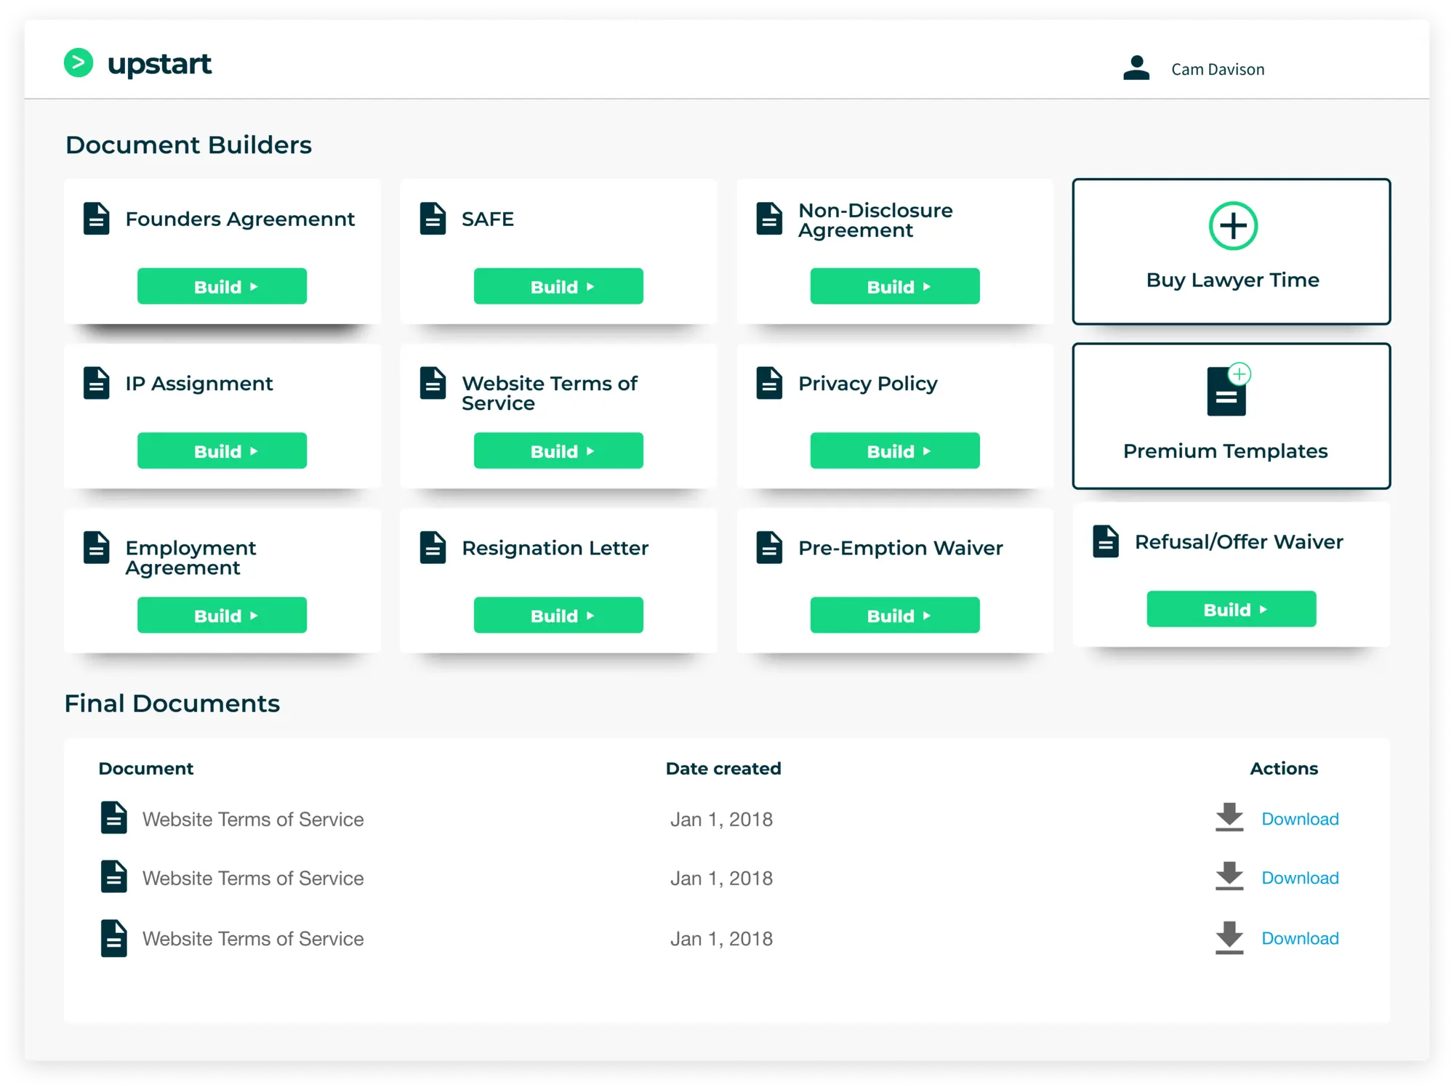Click the Privacy Policy document icon
Viewport: 1454px width, 1090px height.
tap(769, 383)
